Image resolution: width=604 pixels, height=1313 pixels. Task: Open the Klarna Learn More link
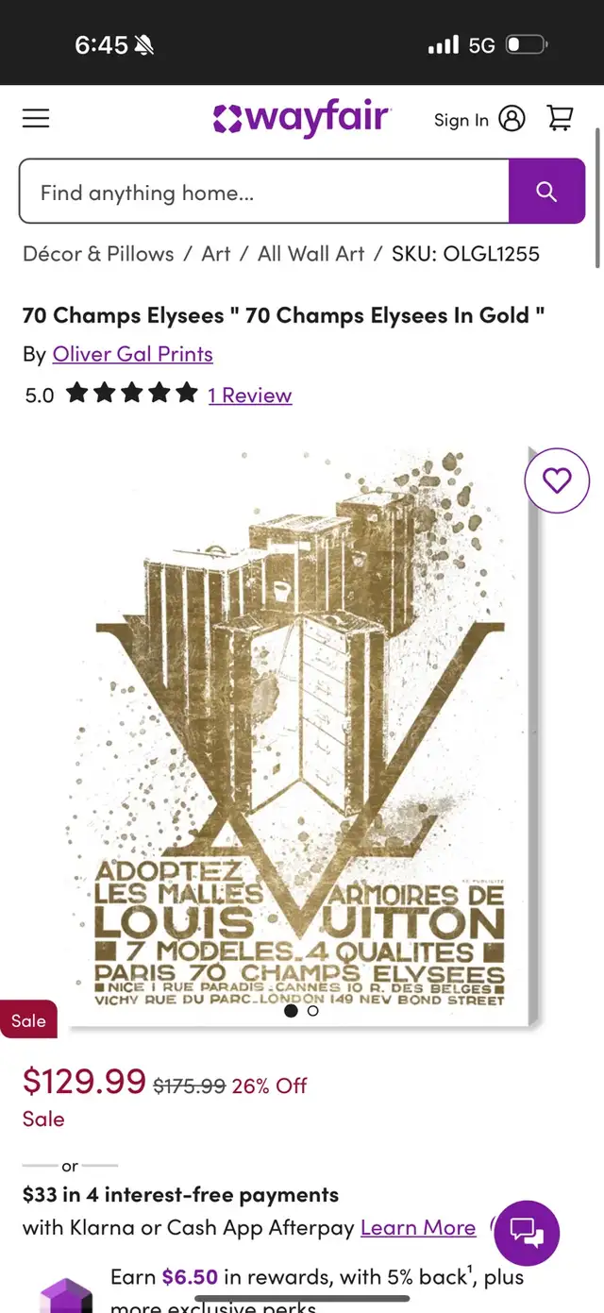[418, 1227]
